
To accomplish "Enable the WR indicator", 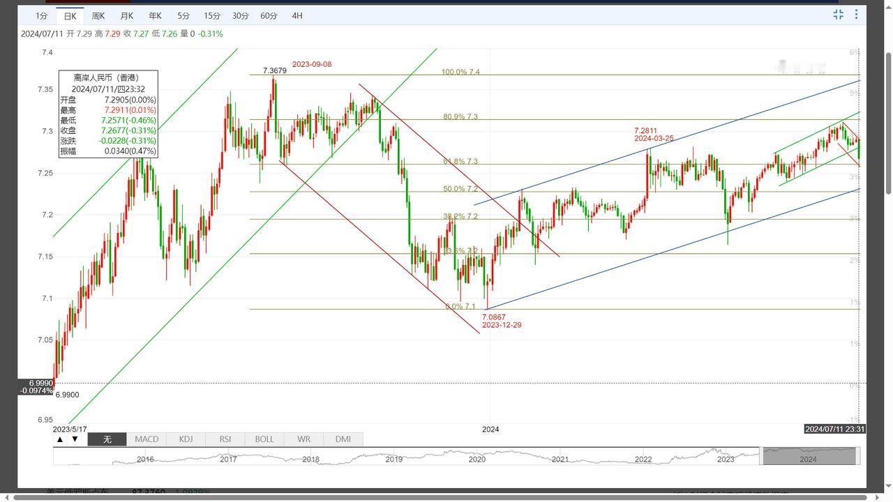I will tap(303, 439).
